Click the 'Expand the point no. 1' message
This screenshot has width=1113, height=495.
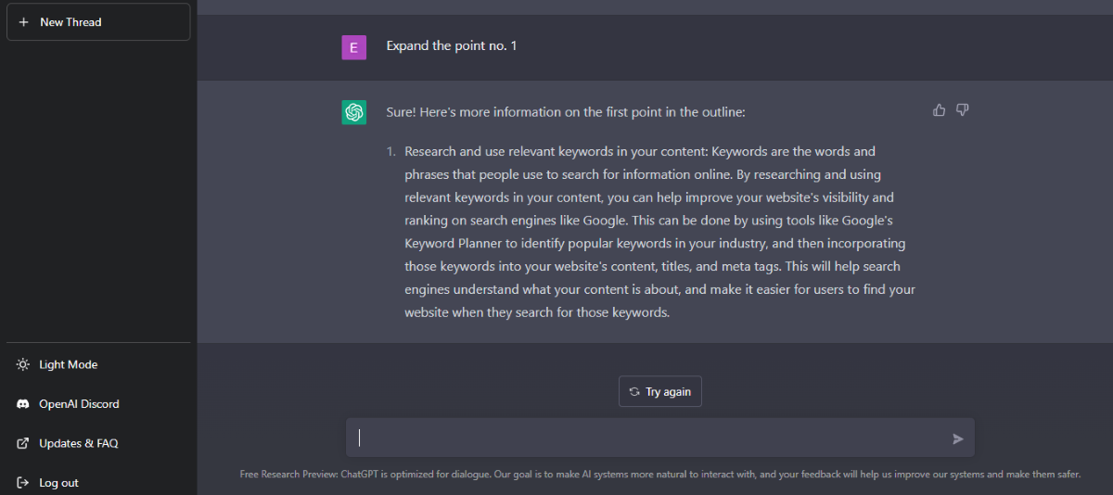[452, 45]
